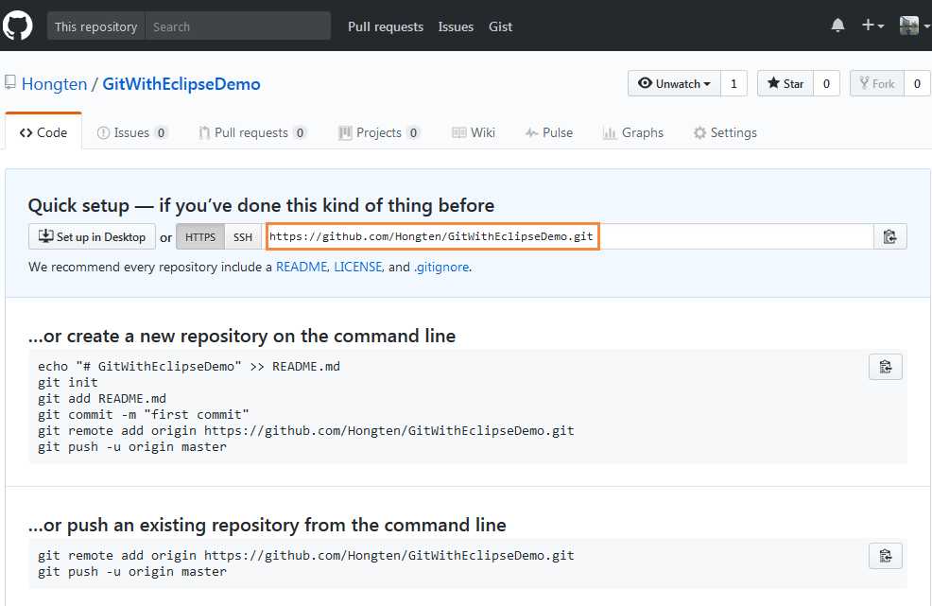Click the repository book icon beside Hongten
The image size is (932, 606).
pyautogui.click(x=10, y=82)
